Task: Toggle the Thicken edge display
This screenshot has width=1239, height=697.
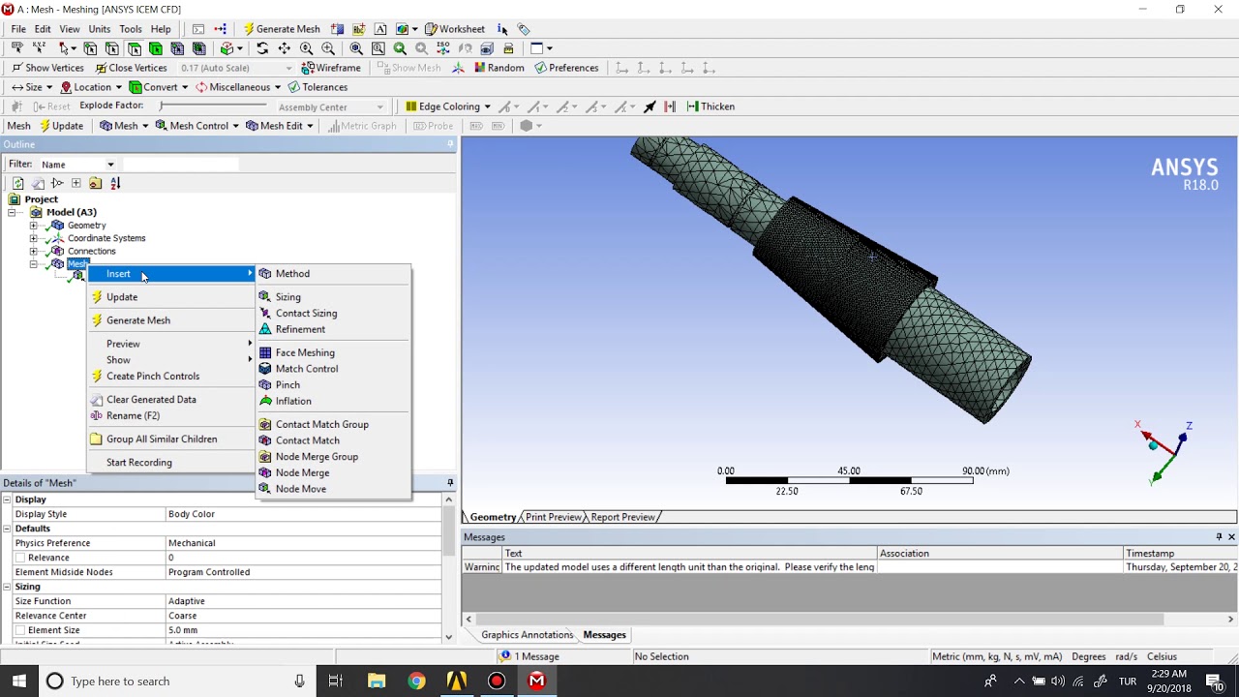Action: 710,106
